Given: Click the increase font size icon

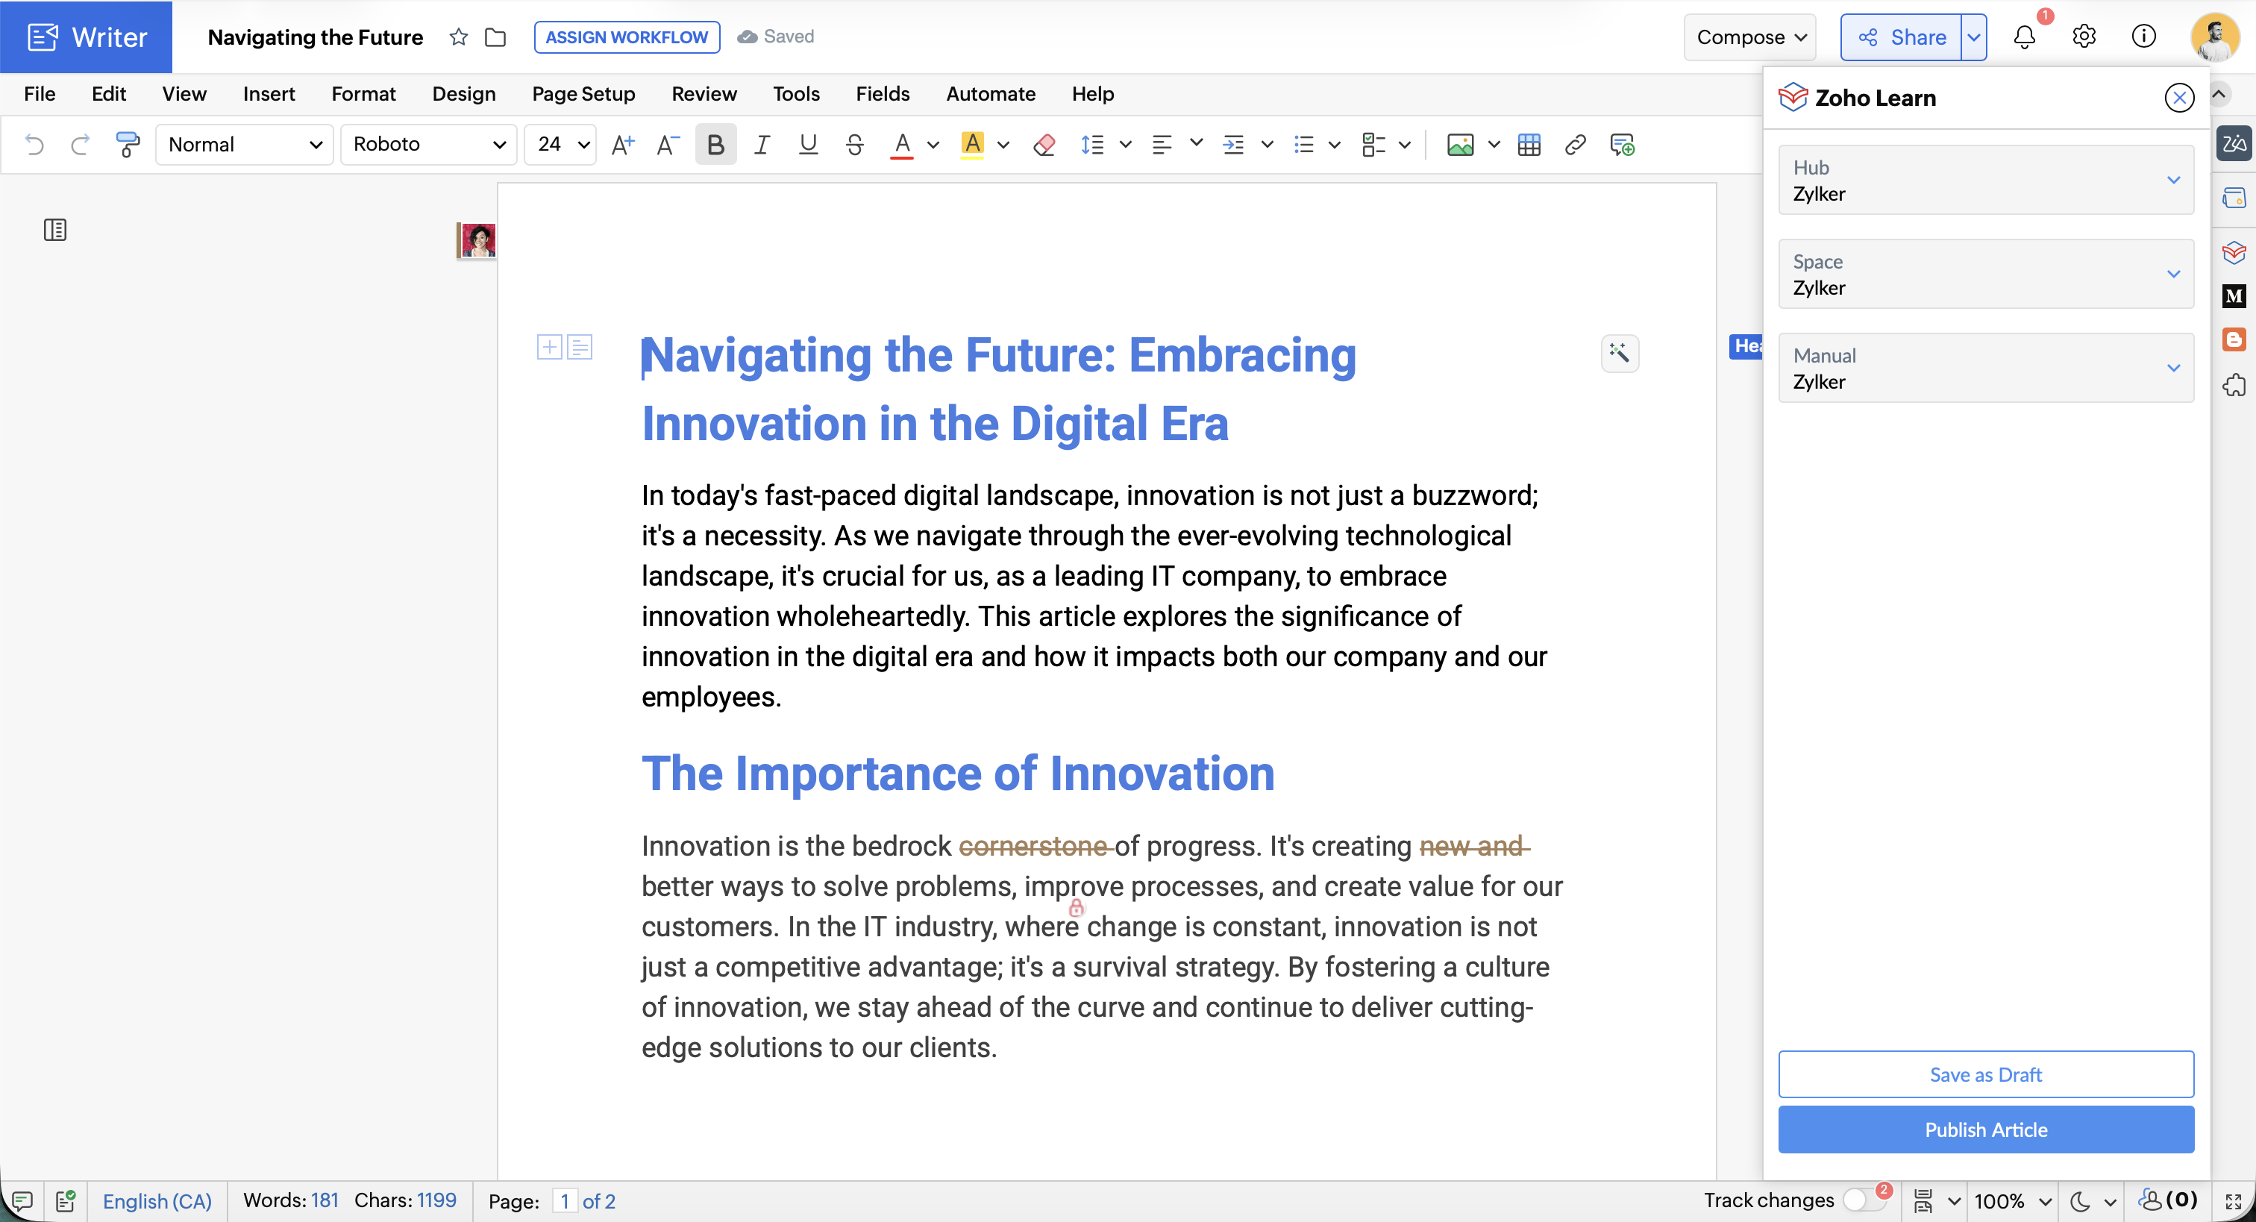Looking at the screenshot, I should tap(621, 145).
